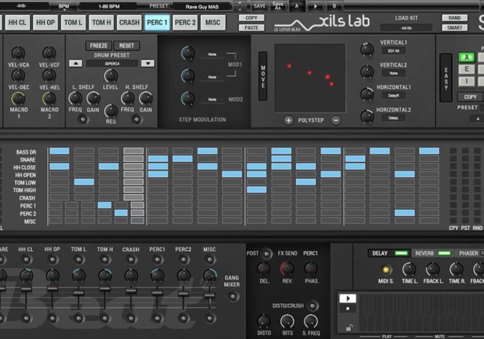Open the HORIZONTAL1 DelayR selector
Viewport: 484px width, 339px height.
[x=394, y=96]
